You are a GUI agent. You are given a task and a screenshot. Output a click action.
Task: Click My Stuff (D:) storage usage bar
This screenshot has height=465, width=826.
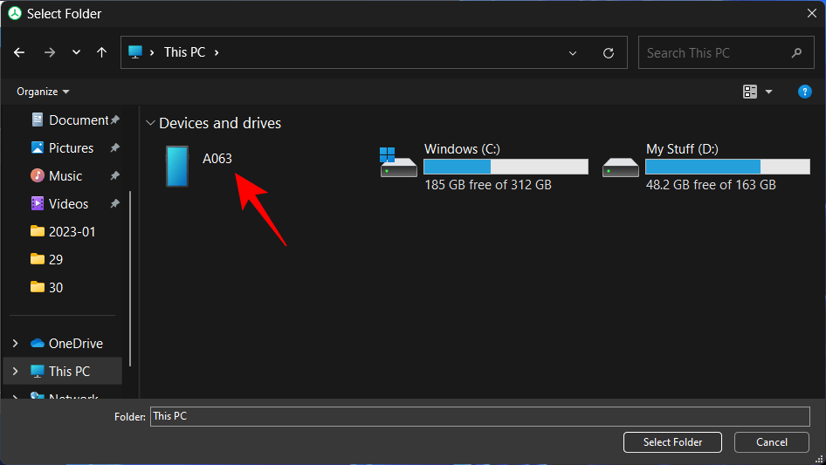tap(727, 167)
